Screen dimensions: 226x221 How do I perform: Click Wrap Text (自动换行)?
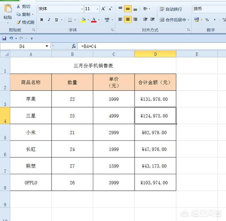[x=171, y=9]
